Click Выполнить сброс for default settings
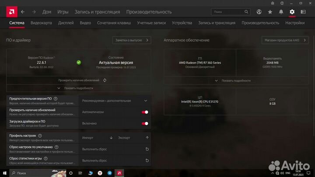Viewport: 315px width, 177px height. click(x=115, y=149)
